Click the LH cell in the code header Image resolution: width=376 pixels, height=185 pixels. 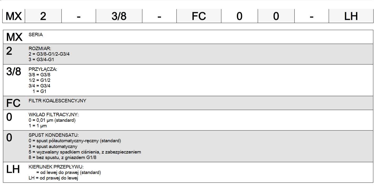click(x=351, y=16)
